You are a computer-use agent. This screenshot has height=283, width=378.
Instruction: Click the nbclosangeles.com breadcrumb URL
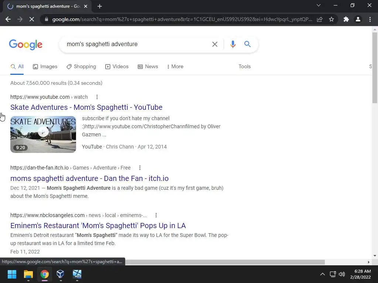78,215
